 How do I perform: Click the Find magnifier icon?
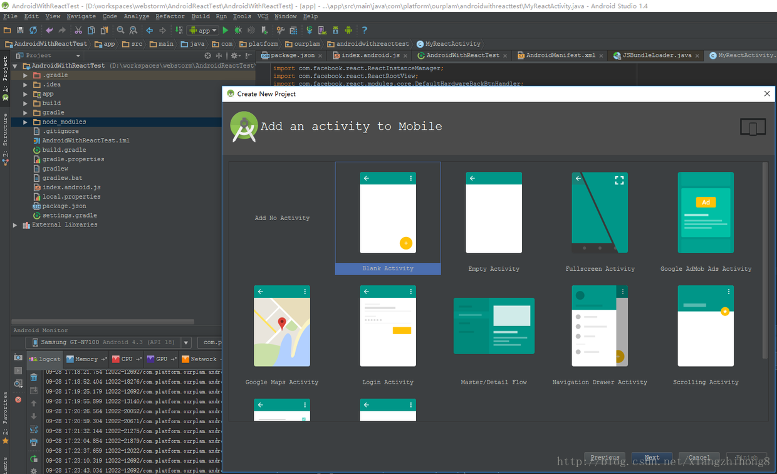[x=120, y=30]
